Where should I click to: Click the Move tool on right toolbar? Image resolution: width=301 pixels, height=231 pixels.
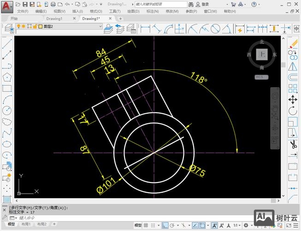tap(293, 100)
